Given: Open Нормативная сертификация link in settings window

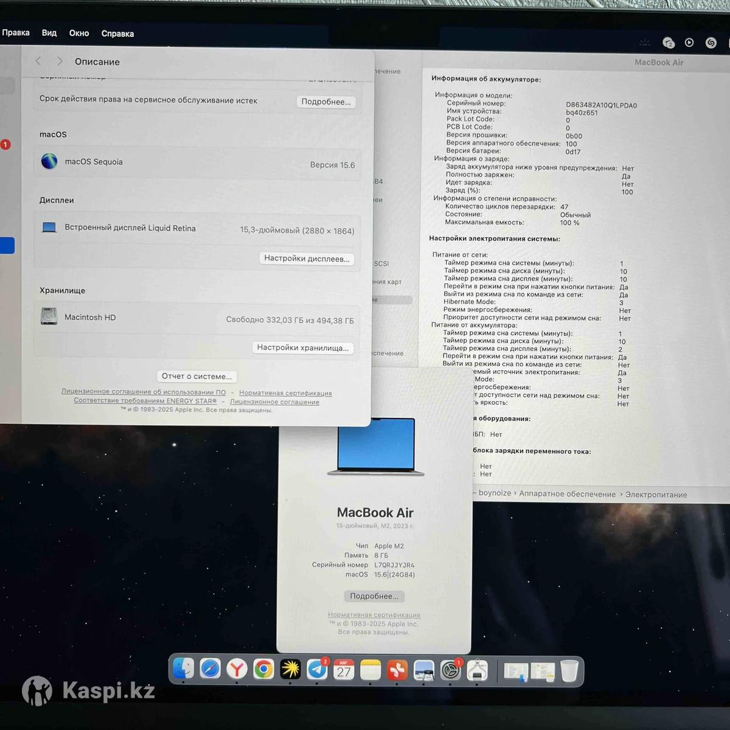Looking at the screenshot, I should [x=285, y=393].
